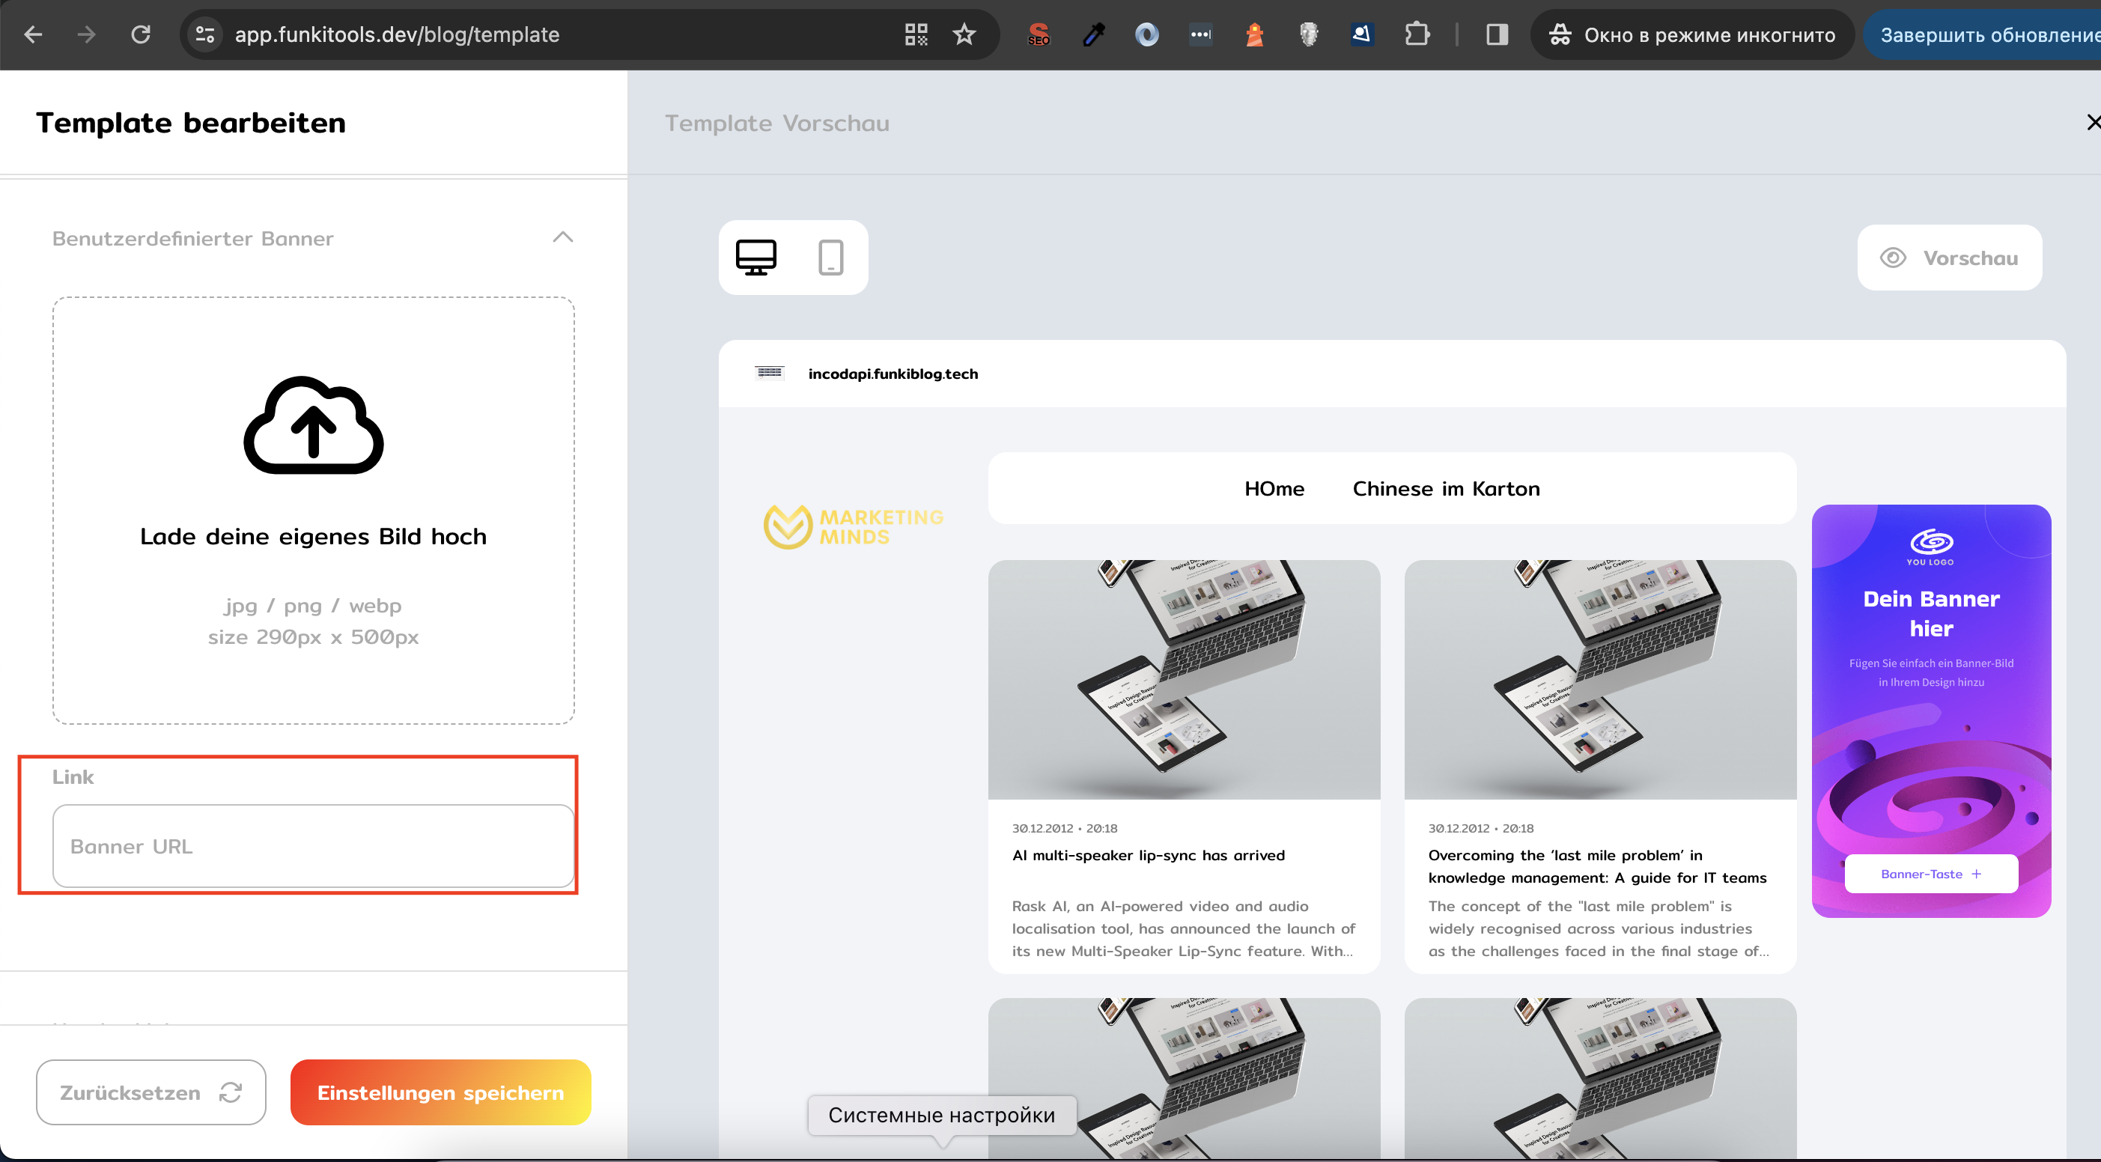Open the HOme menu item

1274,488
